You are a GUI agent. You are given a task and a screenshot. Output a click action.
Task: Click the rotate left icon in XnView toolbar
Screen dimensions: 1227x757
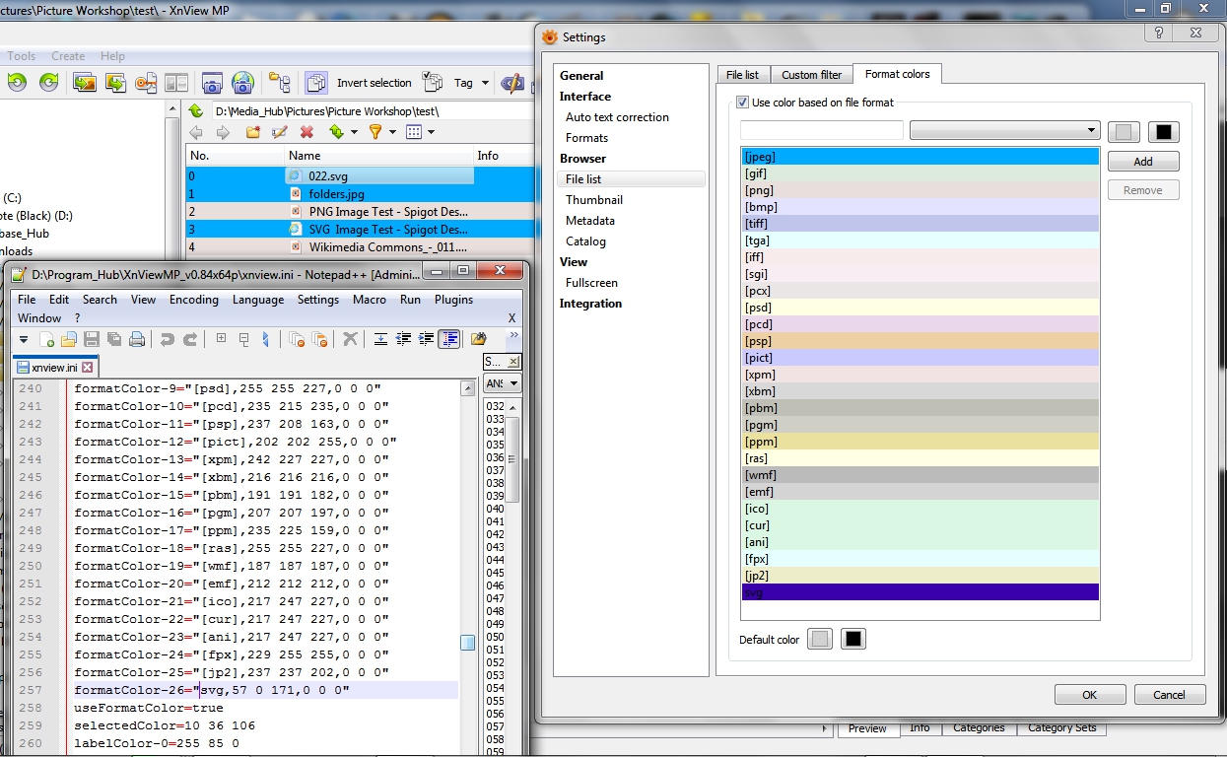click(17, 83)
